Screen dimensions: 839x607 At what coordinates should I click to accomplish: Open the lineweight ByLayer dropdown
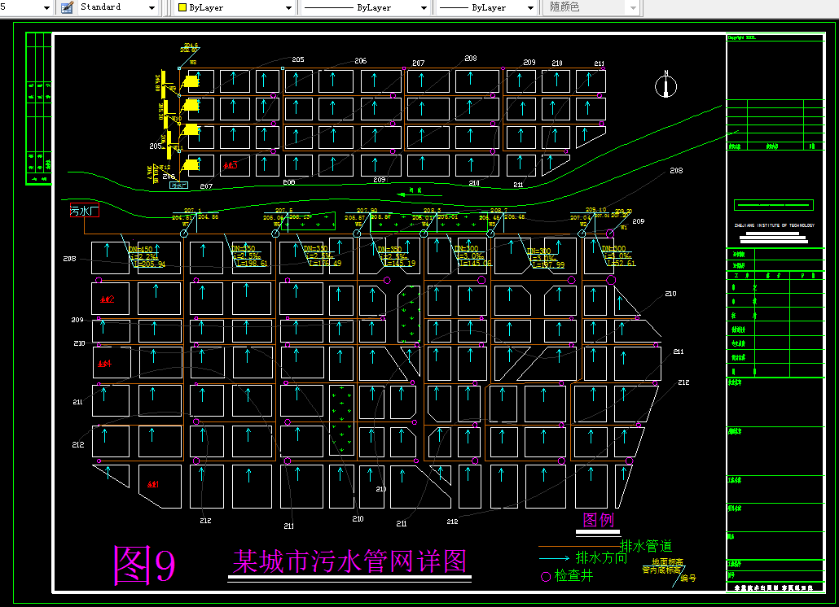[x=486, y=7]
